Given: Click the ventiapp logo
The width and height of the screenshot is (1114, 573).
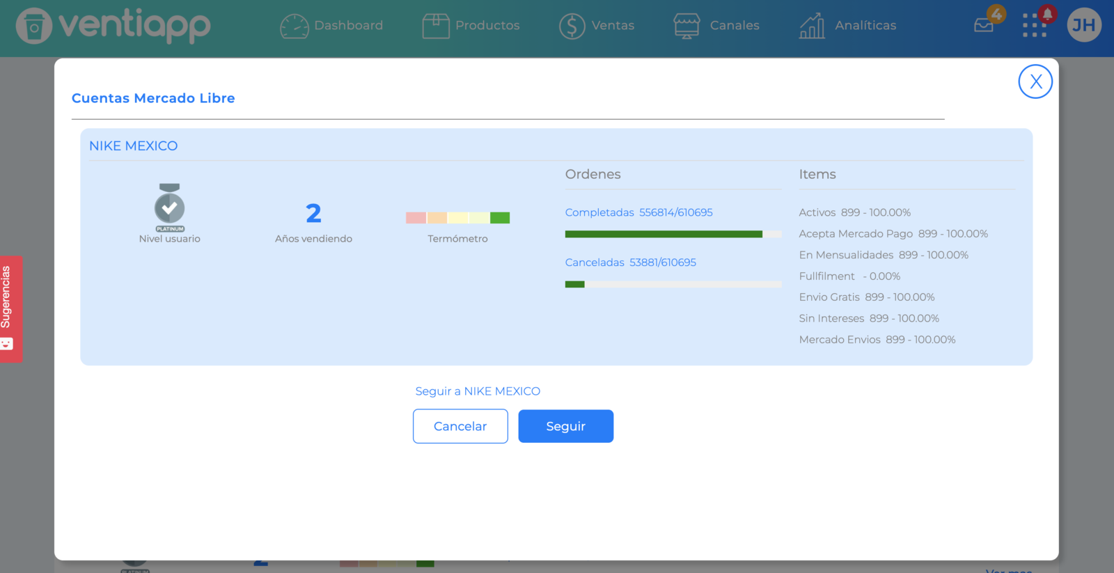Looking at the screenshot, I should point(113,26).
